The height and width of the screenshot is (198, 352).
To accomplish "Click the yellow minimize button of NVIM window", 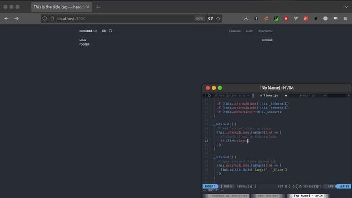I will [214, 88].
